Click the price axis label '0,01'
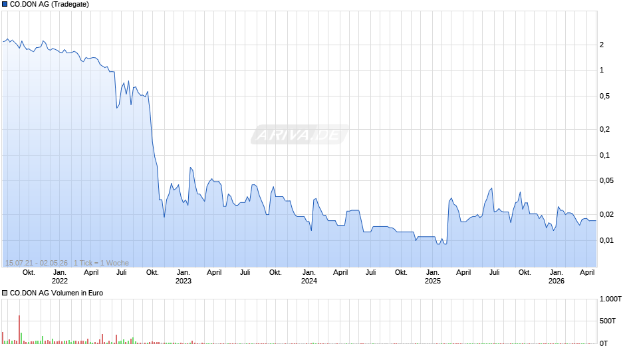This screenshot has width=625, height=350. (606, 240)
